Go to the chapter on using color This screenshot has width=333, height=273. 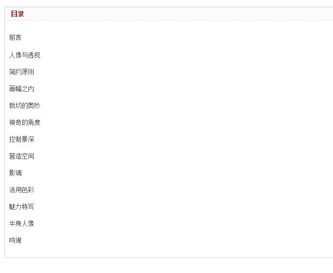[x=21, y=190]
